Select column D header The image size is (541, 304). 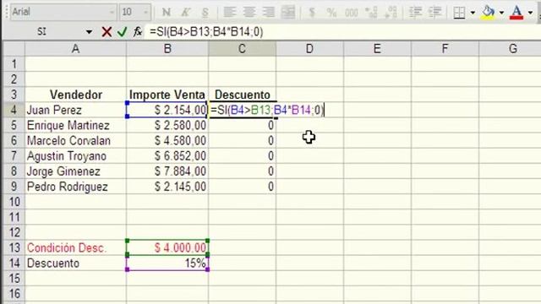[x=310, y=49]
